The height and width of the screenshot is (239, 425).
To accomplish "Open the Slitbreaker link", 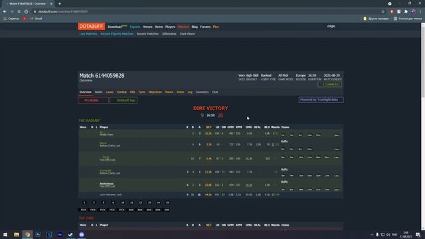I will pos(169,34).
